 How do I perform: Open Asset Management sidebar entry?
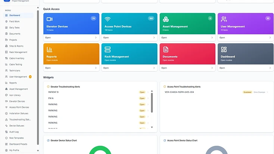click(x=18, y=89)
